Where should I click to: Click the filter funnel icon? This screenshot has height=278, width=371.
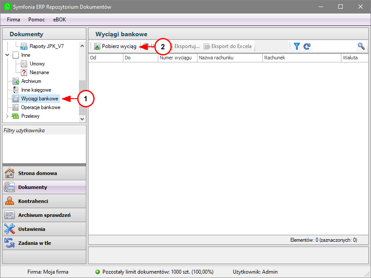(297, 46)
